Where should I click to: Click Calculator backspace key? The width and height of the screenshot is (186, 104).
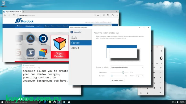pyautogui.click(x=154, y=73)
